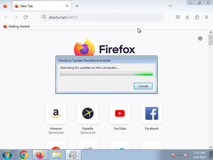Click the page scrollbar up arrow
The image size is (213, 160).
pos(211,32)
